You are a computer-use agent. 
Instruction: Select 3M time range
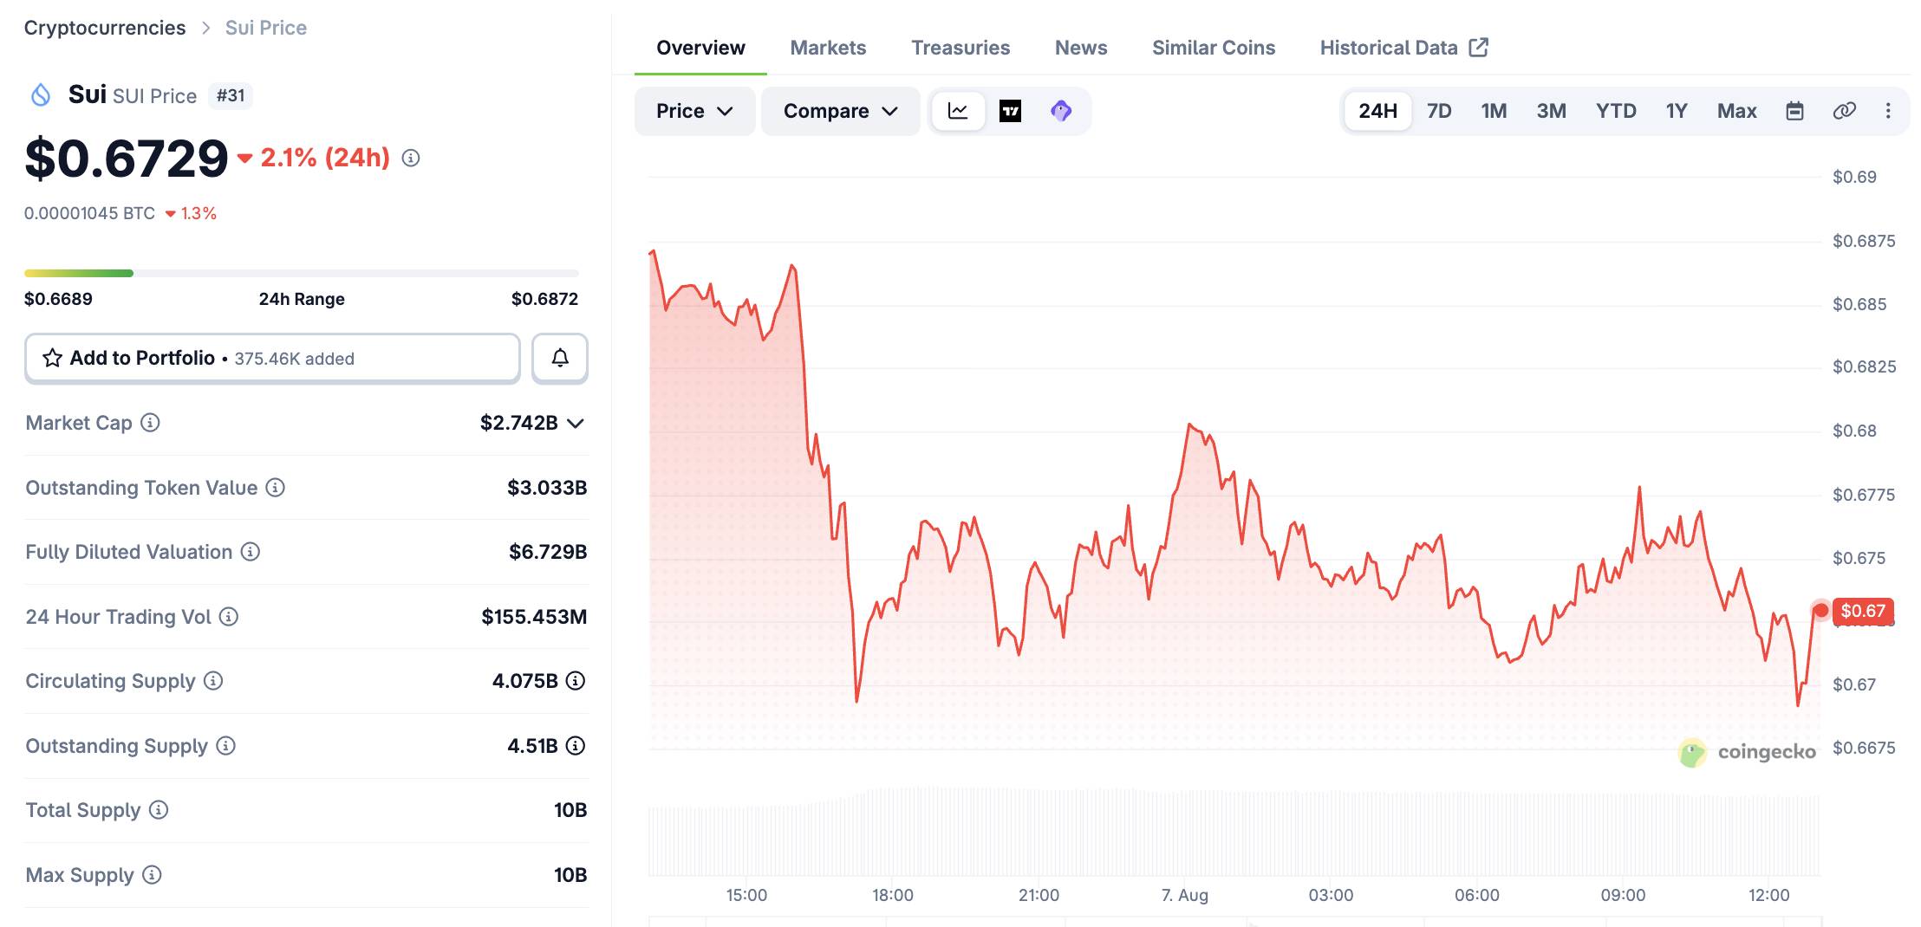click(x=1551, y=111)
